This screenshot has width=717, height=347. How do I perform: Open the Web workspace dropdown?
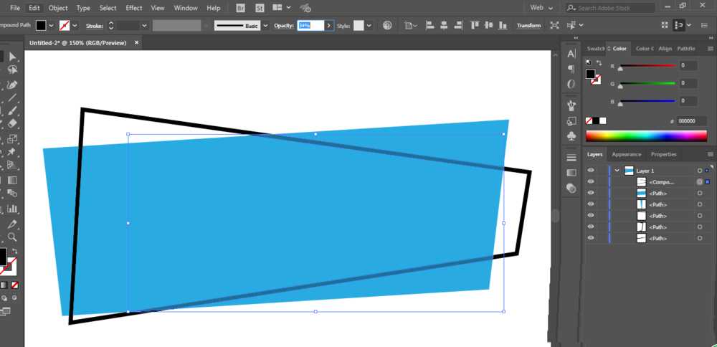[x=541, y=8]
